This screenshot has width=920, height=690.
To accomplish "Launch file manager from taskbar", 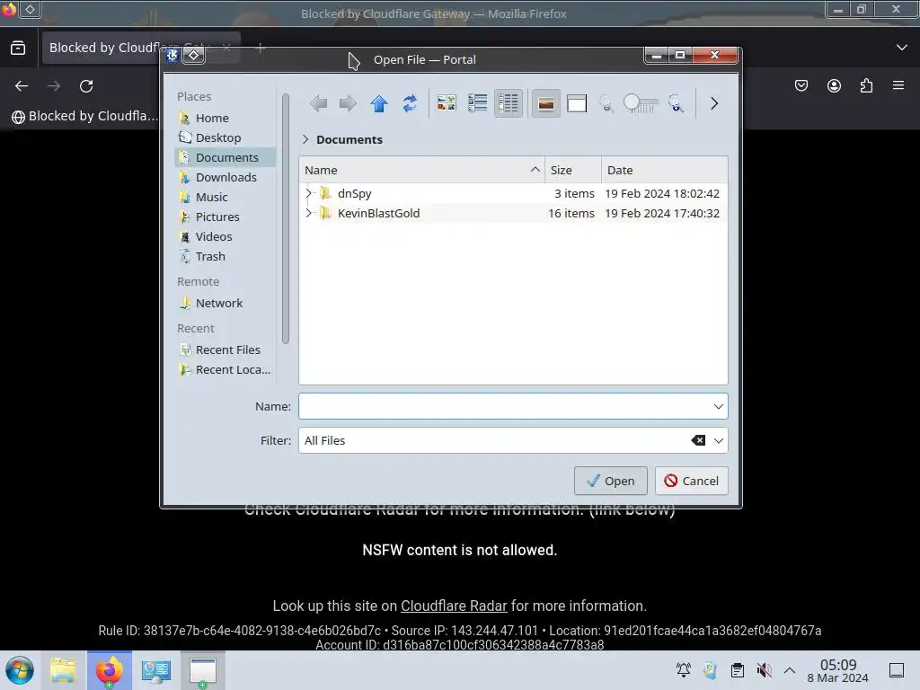I will [x=63, y=670].
